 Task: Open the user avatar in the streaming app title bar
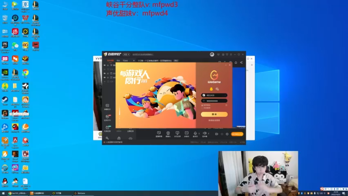(x=212, y=54)
